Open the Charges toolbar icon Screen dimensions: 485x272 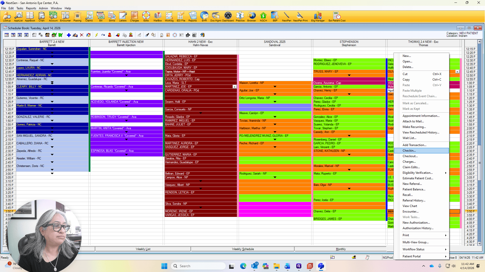(134, 17)
